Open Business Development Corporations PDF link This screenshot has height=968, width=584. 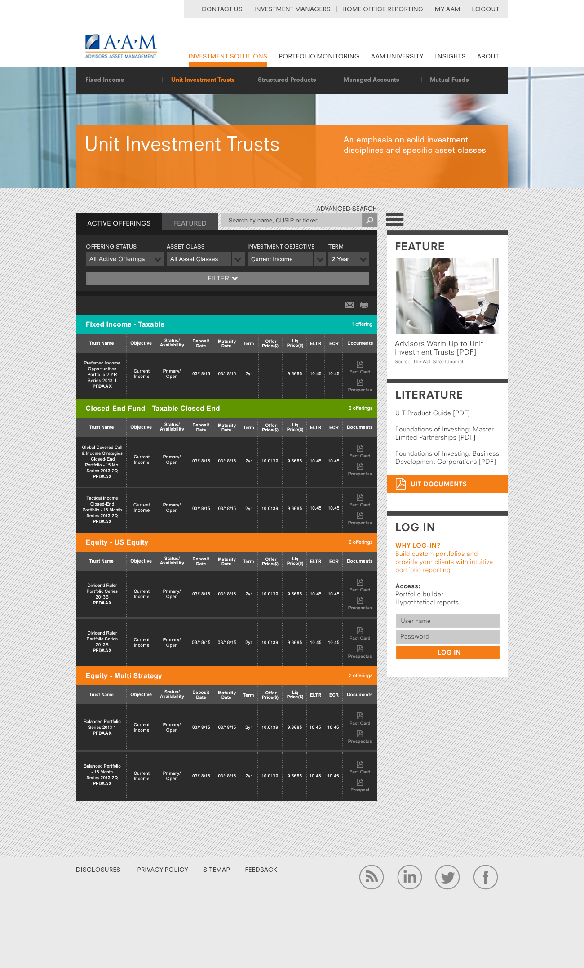447,457
